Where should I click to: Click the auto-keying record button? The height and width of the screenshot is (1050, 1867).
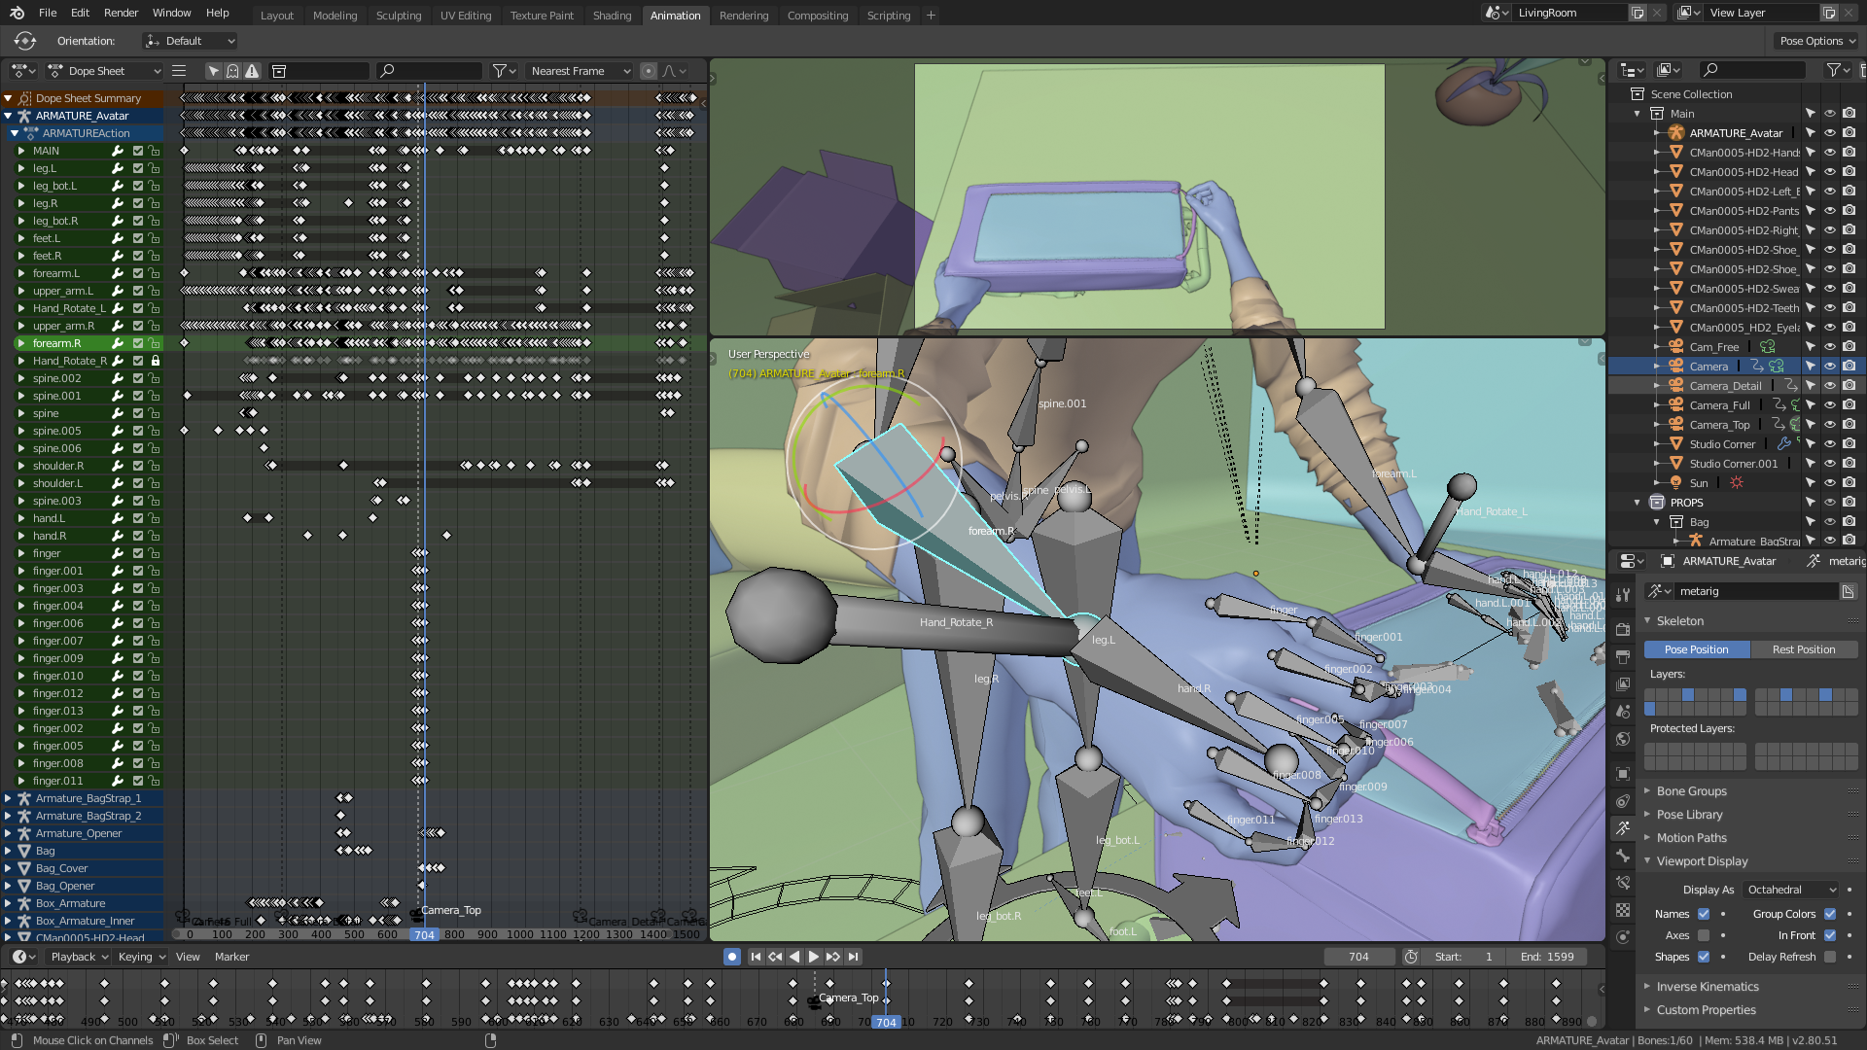(x=732, y=957)
